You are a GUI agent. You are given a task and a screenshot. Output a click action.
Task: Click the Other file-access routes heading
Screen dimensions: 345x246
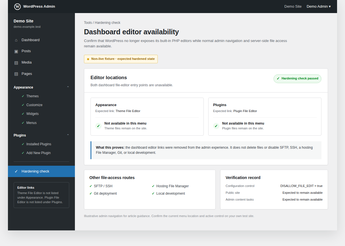pyautogui.click(x=112, y=178)
